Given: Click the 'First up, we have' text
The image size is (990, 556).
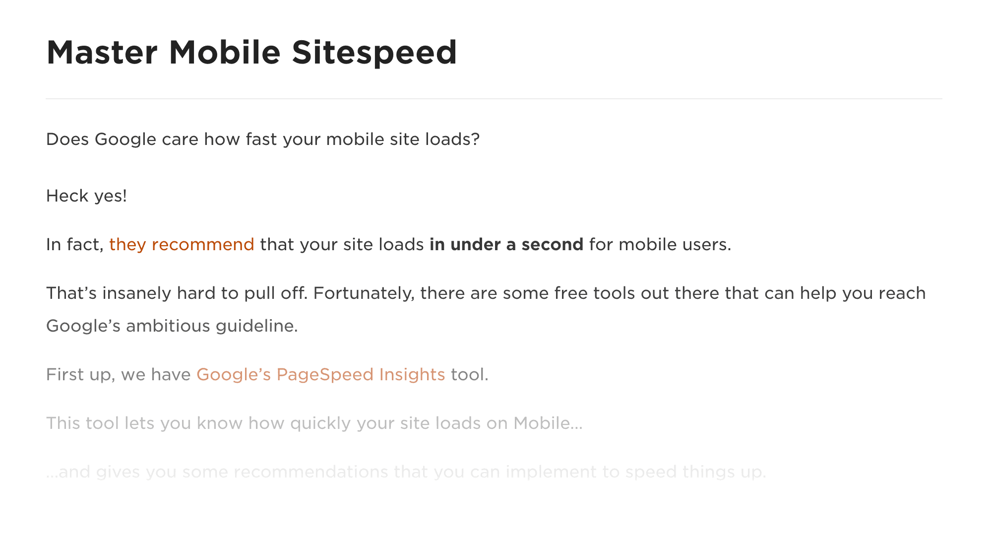Looking at the screenshot, I should click(x=119, y=375).
